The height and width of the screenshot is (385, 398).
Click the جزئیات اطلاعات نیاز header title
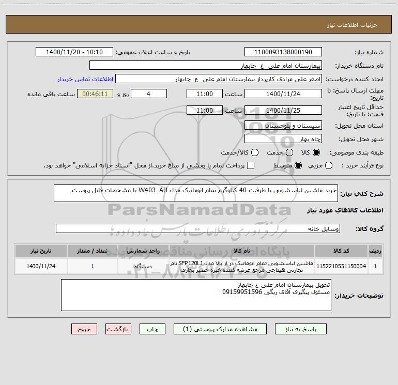click(x=353, y=25)
